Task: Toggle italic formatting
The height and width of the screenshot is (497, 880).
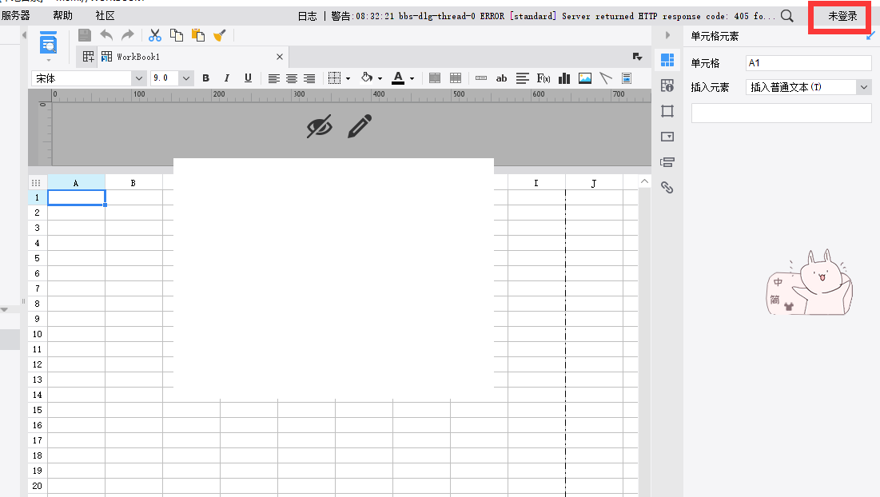Action: [x=227, y=78]
